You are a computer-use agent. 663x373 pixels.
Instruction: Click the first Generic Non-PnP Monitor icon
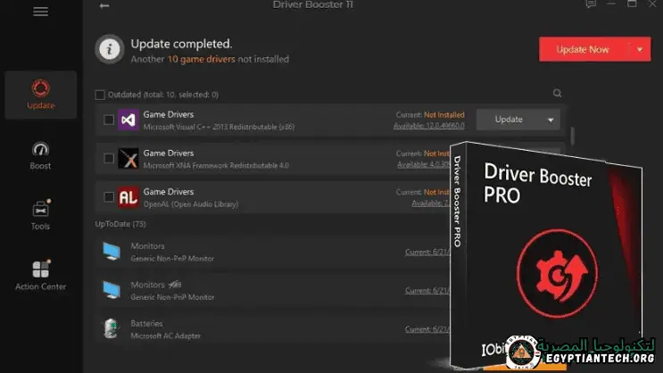[x=112, y=252]
